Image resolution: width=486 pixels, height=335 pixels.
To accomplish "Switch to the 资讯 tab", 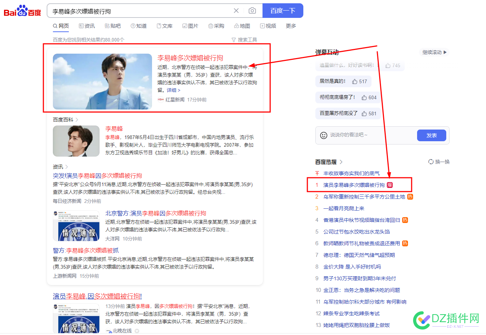I will pos(87,26).
